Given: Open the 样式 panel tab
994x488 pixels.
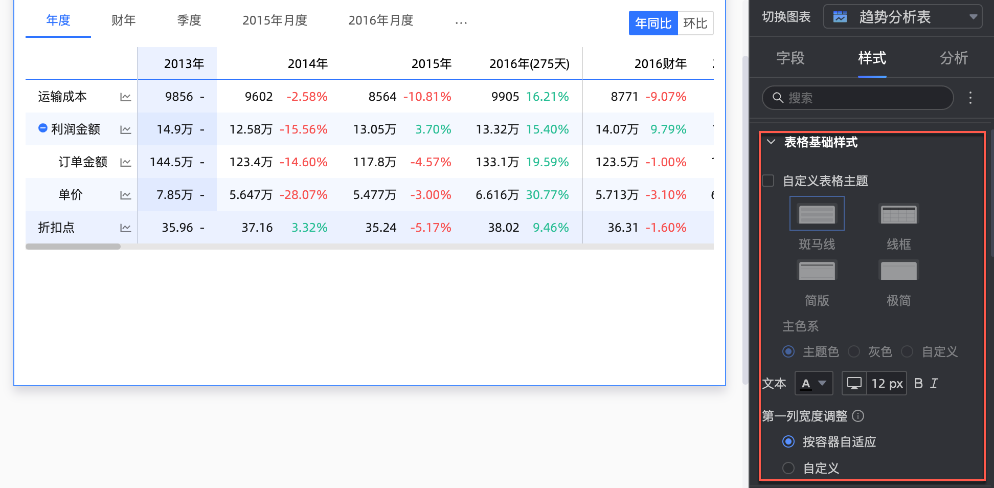Looking at the screenshot, I should [872, 58].
